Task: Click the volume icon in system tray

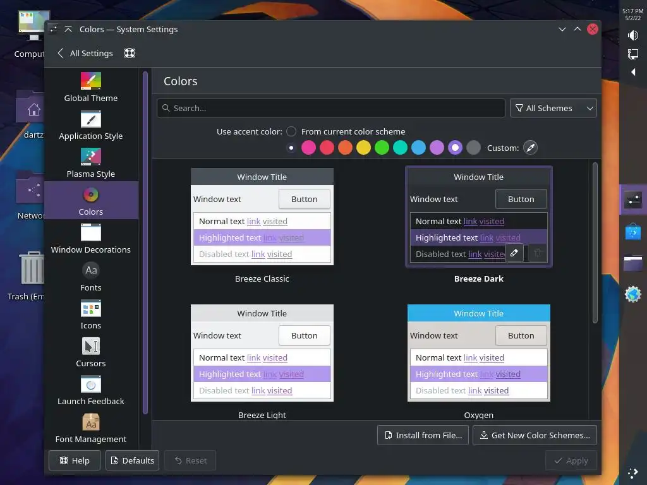Action: click(633, 35)
